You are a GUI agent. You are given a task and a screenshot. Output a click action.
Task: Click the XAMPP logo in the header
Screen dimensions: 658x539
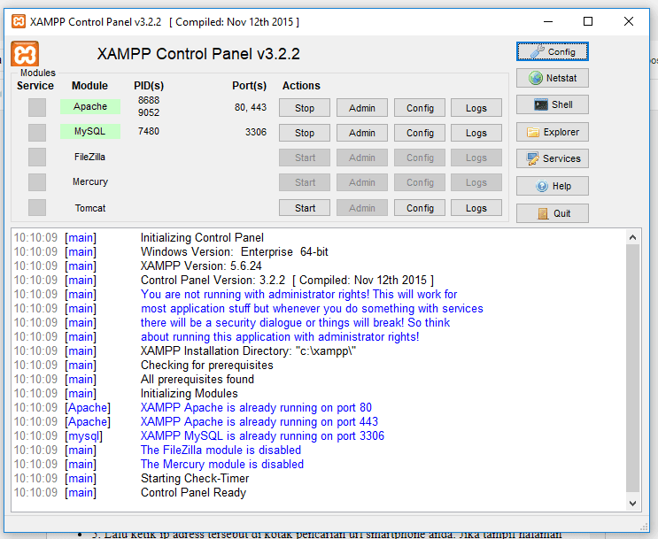coord(25,54)
